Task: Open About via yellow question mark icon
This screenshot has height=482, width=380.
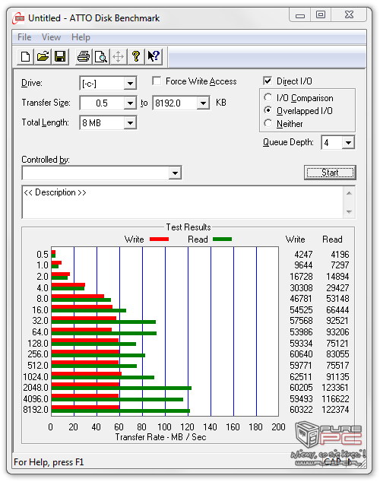Action: click(136, 57)
